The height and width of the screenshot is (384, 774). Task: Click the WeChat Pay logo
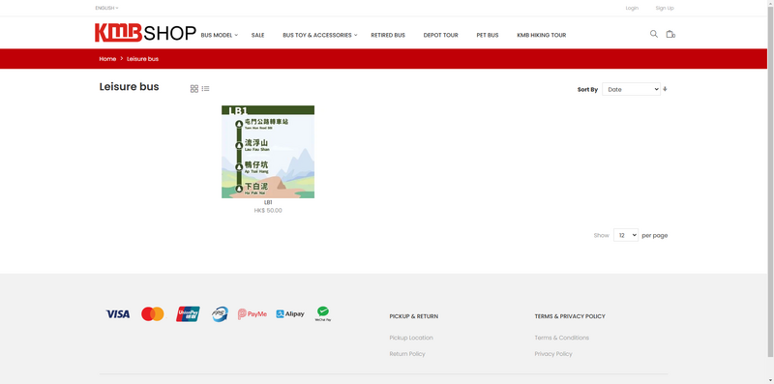(323, 314)
